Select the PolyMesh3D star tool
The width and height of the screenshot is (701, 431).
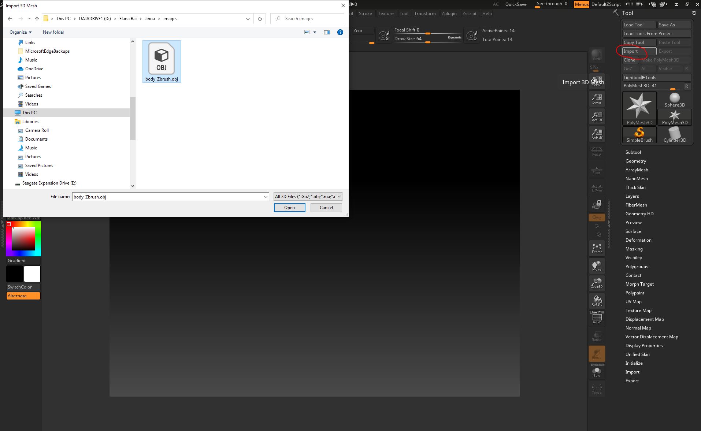[x=639, y=108]
